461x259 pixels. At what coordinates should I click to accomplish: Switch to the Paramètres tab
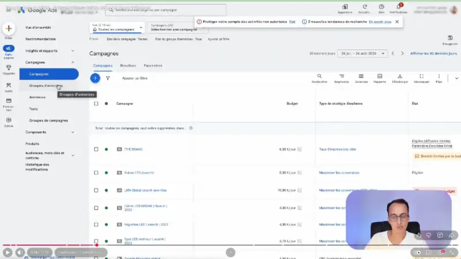click(x=153, y=66)
